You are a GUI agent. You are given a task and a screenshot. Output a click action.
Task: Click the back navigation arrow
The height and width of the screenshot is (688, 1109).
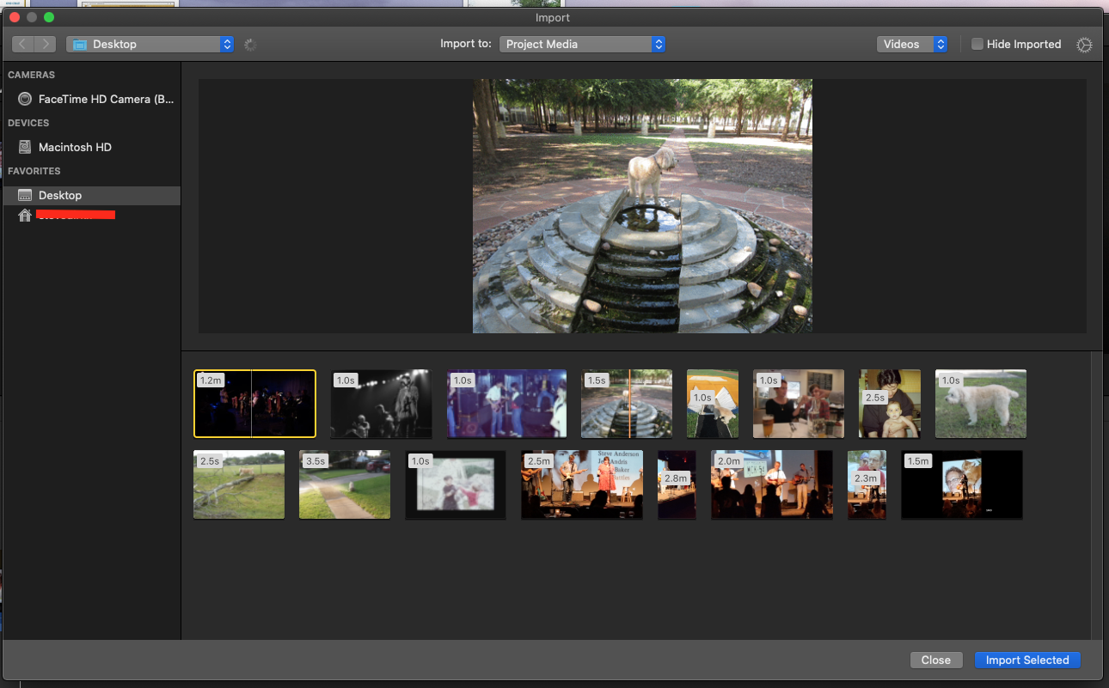[x=23, y=44]
